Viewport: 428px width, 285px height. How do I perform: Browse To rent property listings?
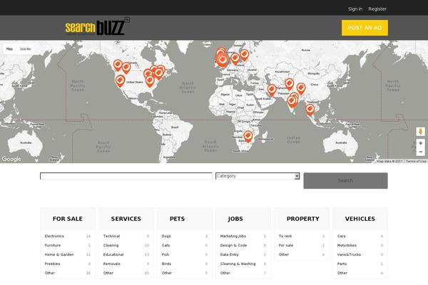tap(285, 236)
